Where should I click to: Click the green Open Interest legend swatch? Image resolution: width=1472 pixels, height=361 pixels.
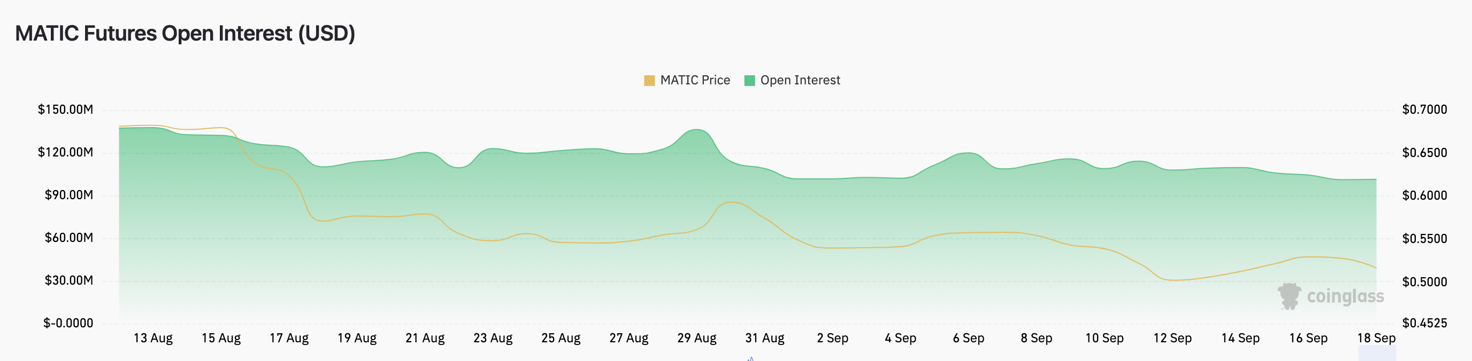(x=750, y=81)
